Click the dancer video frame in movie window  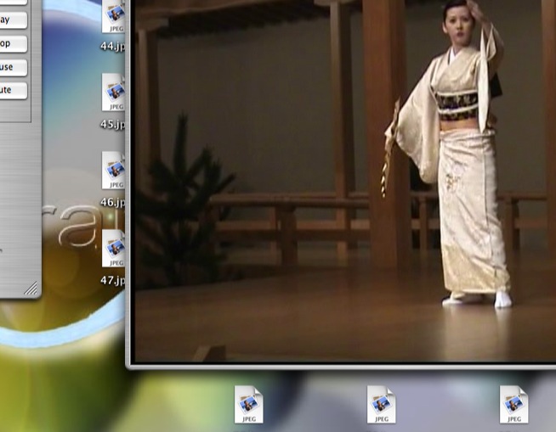(x=345, y=181)
